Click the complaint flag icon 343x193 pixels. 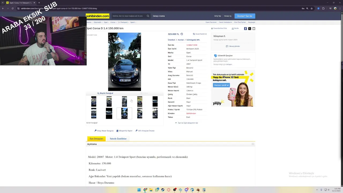tap(176, 123)
